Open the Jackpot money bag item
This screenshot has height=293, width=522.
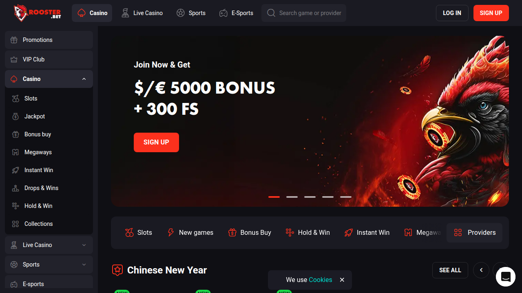tap(49, 116)
